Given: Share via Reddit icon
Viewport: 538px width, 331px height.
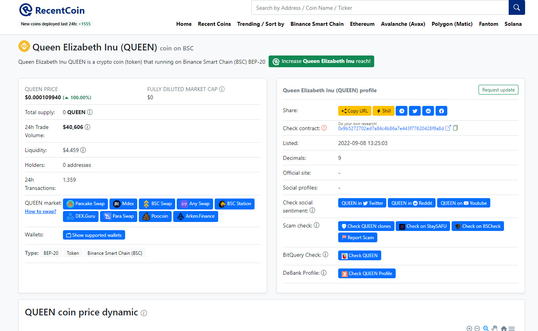Looking at the screenshot, I should coord(428,111).
